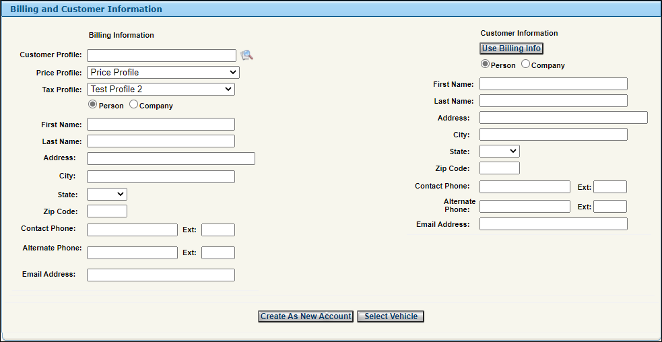
Task: Click the Use Billing Info button
Action: click(511, 48)
